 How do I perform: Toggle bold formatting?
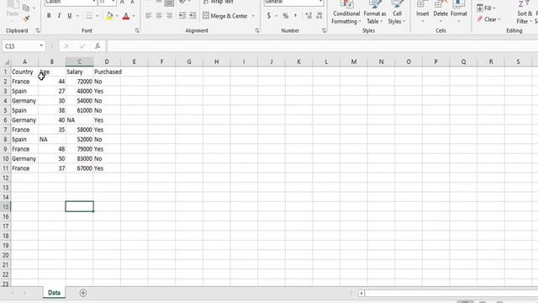49,16
